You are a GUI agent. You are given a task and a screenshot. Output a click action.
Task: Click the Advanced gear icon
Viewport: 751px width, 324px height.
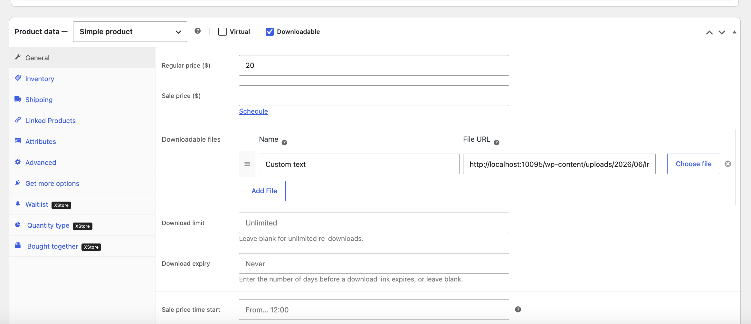[x=18, y=162]
